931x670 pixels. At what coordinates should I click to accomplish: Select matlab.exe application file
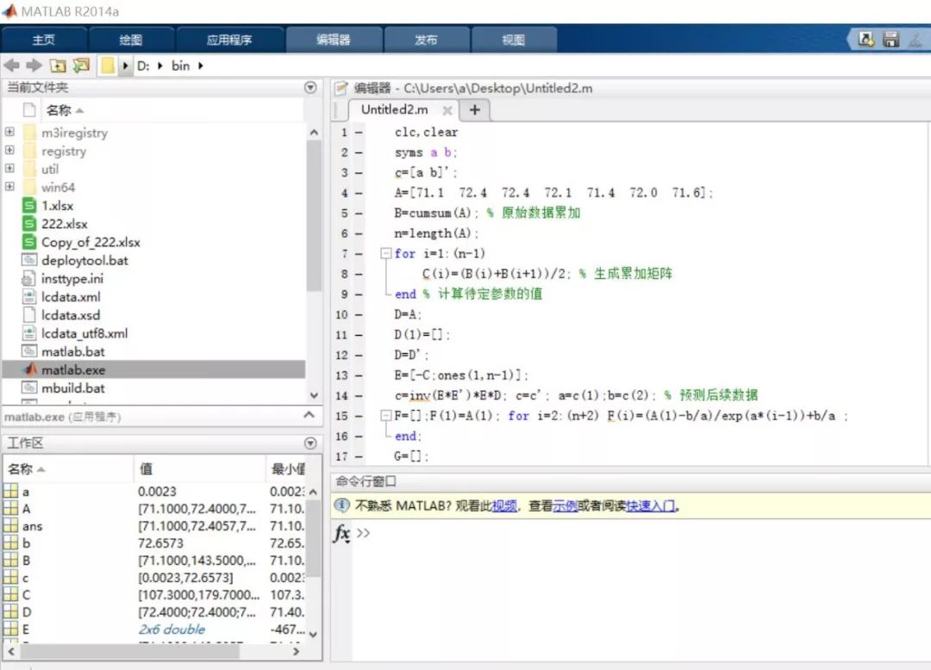coord(153,369)
